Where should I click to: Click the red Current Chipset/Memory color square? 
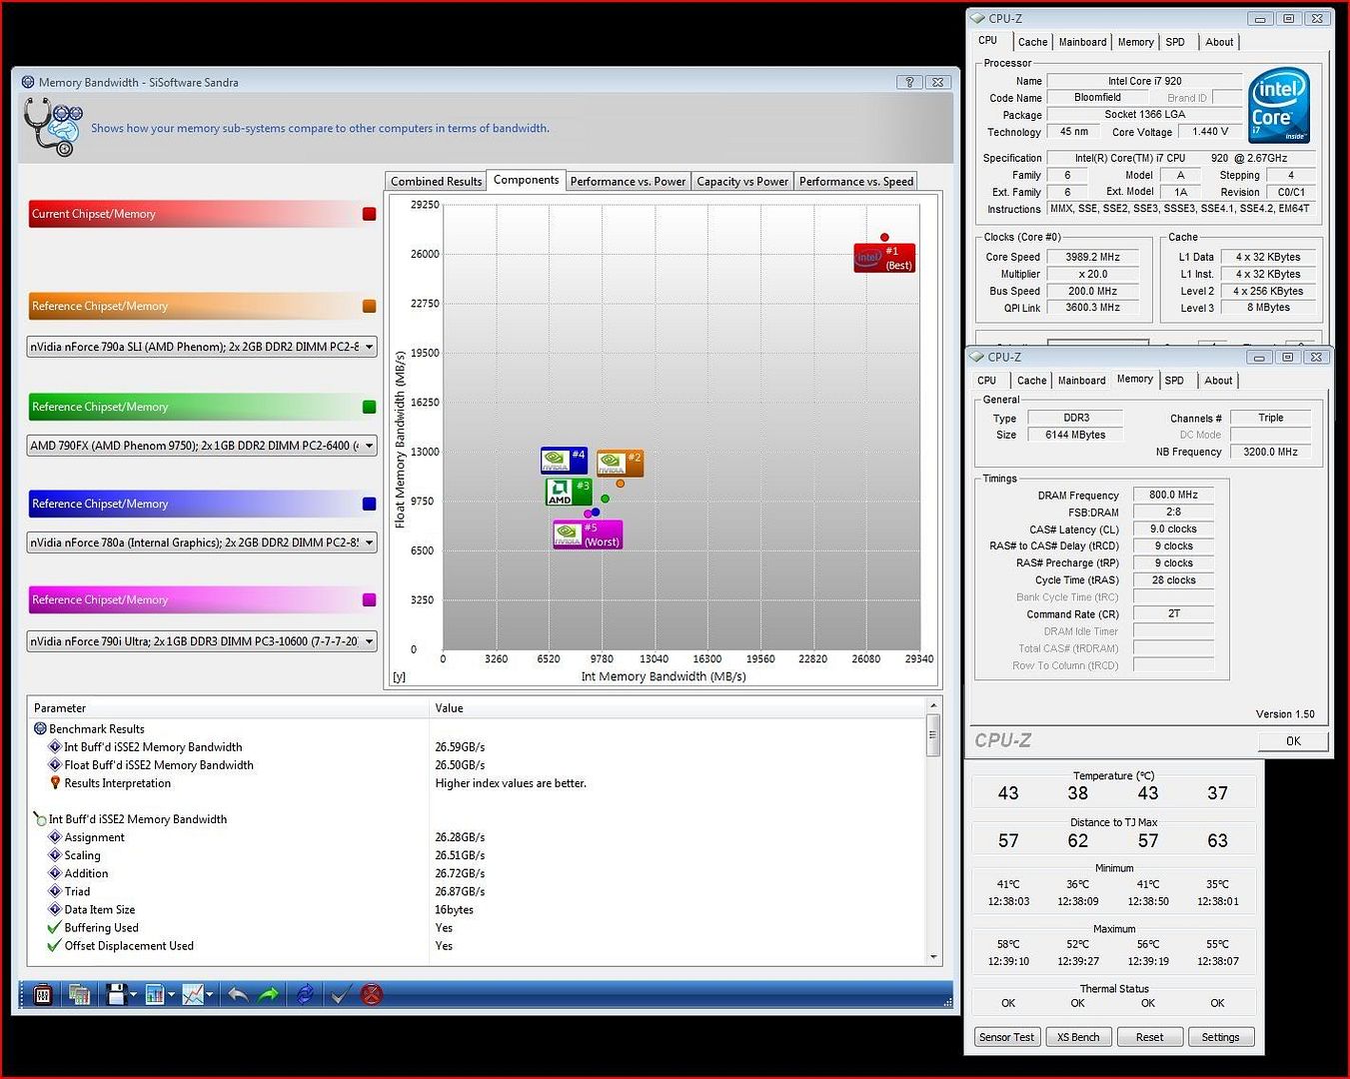(369, 214)
